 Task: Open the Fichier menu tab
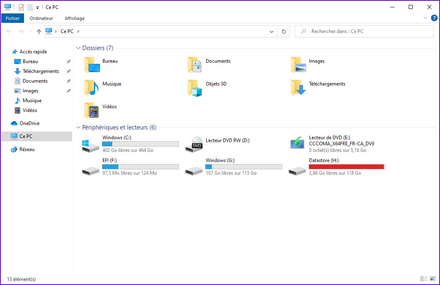point(13,18)
